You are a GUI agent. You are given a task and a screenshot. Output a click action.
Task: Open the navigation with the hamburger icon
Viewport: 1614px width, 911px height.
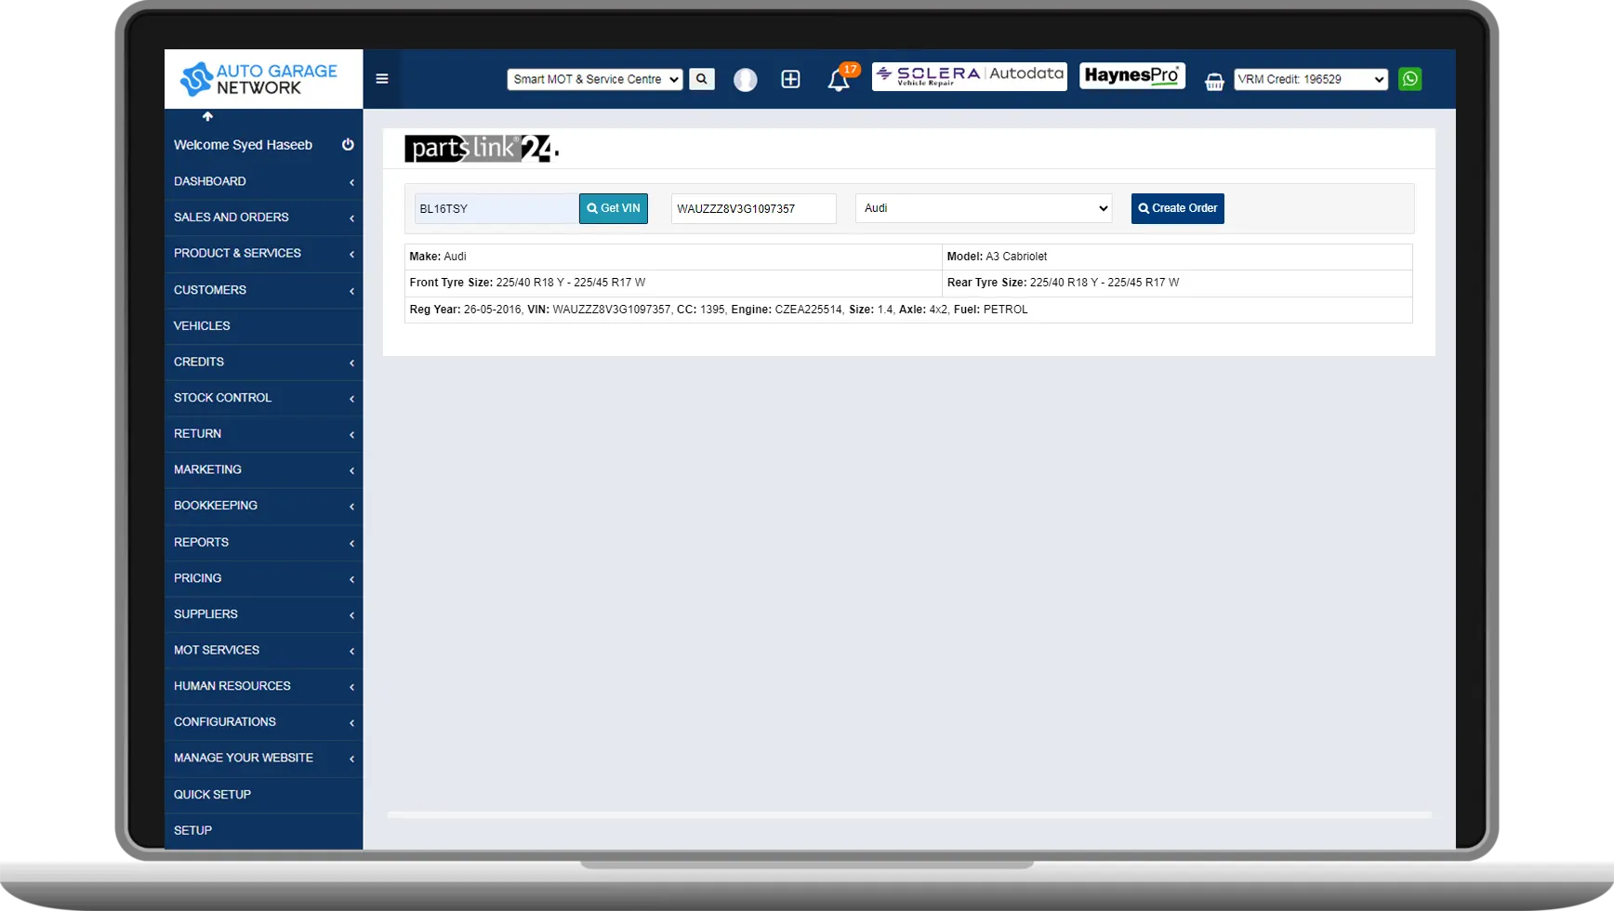[x=381, y=79]
